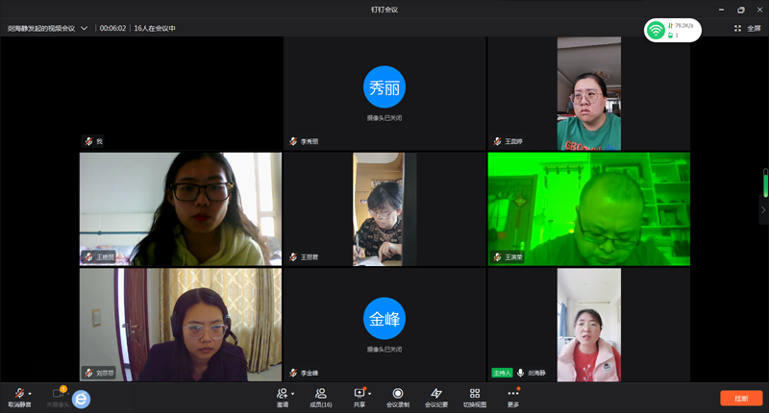Turn on the camera from the bottom toolbar
Viewport: 769px width, 413px height.
[x=57, y=395]
